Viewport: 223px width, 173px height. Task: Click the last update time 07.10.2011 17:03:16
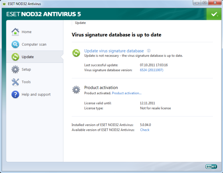[154, 65]
